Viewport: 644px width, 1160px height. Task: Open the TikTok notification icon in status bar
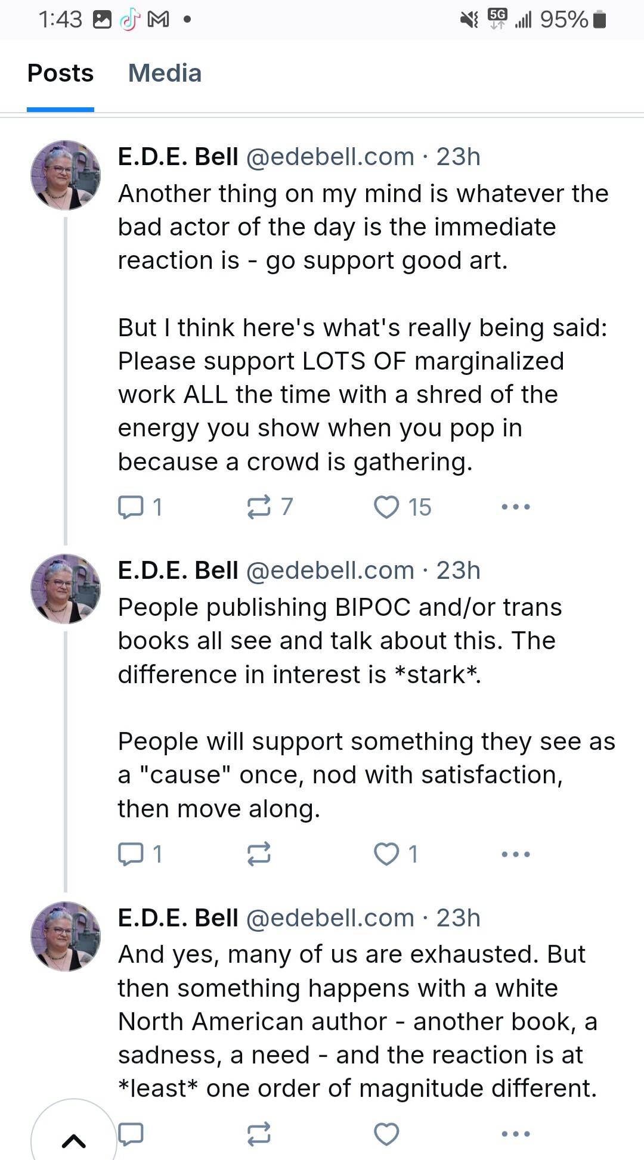pos(129,20)
